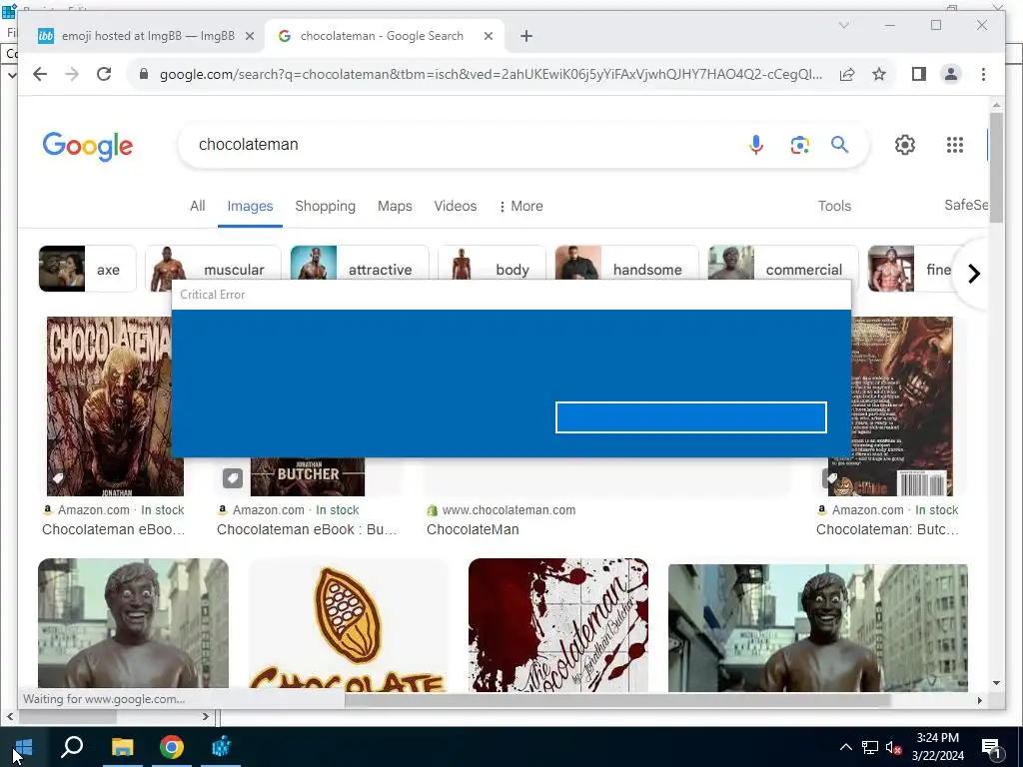Screen dimensions: 1023x767
Task: Click the page vertical scrollbar thumb
Action: click(x=996, y=168)
